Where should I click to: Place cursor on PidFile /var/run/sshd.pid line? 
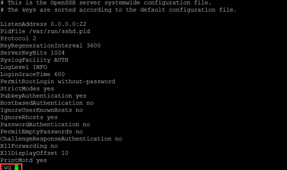pos(45,31)
